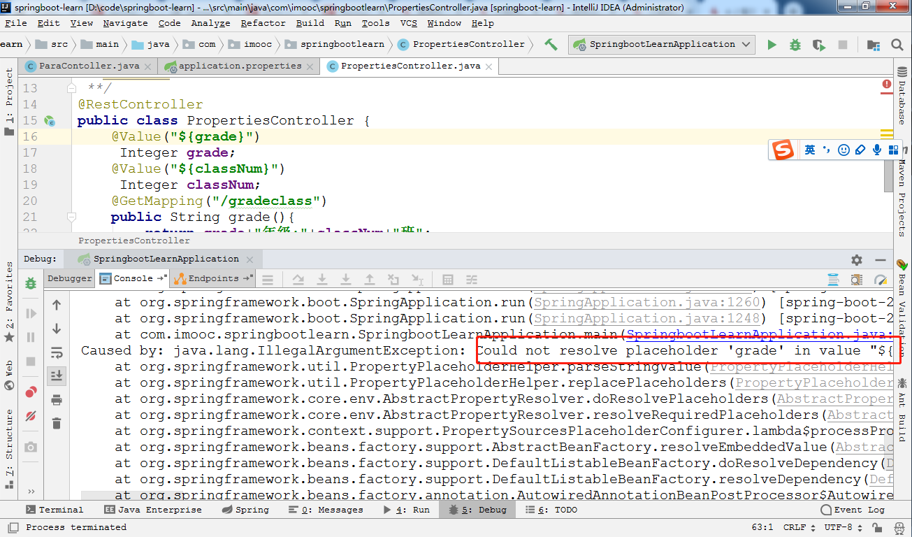Open the Event Log
Screen dimensions: 912x537
coord(853,510)
